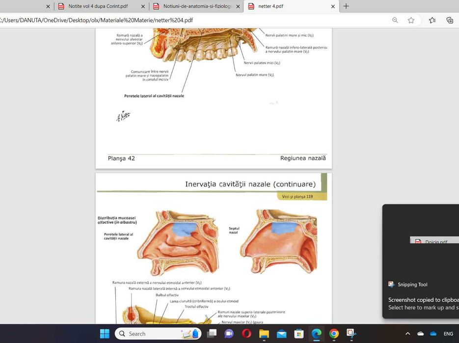Click label 'Peretele lateral al cavității nazale' under plate 42

[x=154, y=96]
